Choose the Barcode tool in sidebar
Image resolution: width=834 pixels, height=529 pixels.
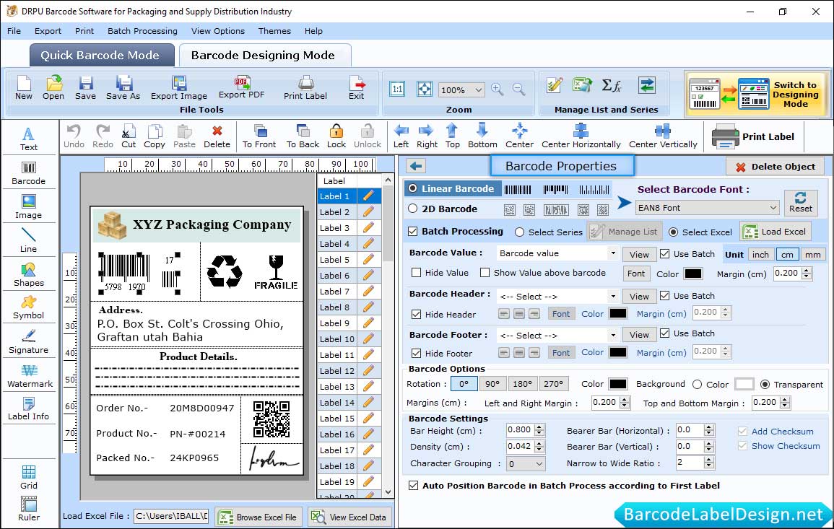tap(29, 173)
